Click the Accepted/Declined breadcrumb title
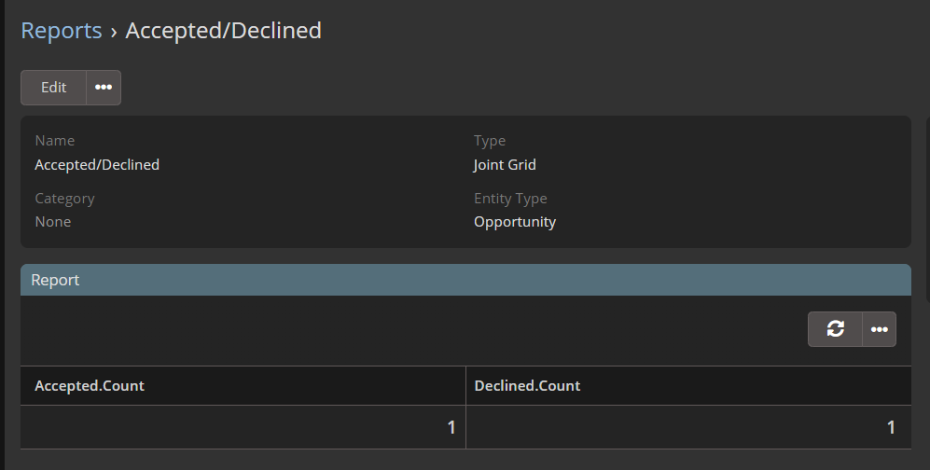The width and height of the screenshot is (930, 470). pos(224,31)
